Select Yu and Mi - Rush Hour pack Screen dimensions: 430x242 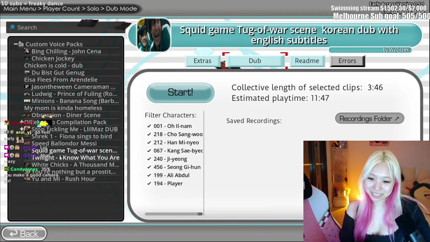point(63,179)
